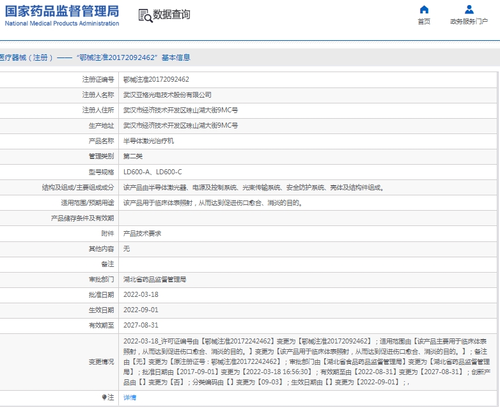Screen dimensions: 500x408
Task: Click the 审批部门 row label
Action: 102,280
